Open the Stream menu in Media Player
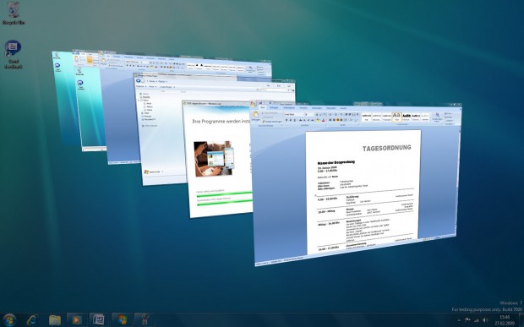The width and height of the screenshot is (524, 327). 153,86
